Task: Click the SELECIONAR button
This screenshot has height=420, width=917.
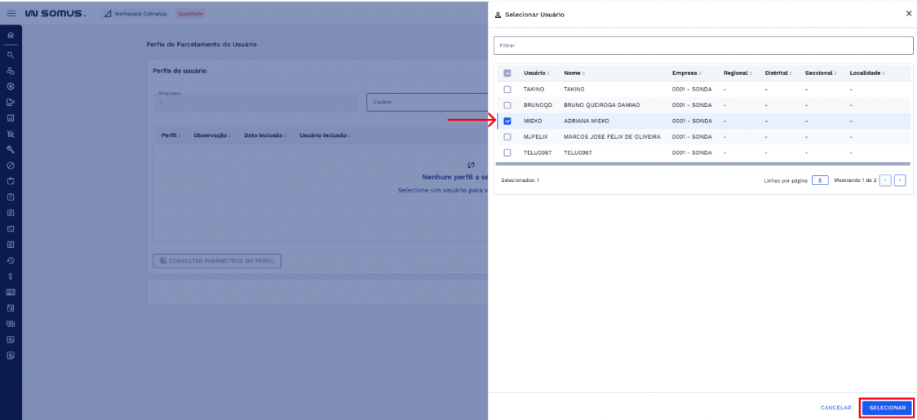Action: 887,407
